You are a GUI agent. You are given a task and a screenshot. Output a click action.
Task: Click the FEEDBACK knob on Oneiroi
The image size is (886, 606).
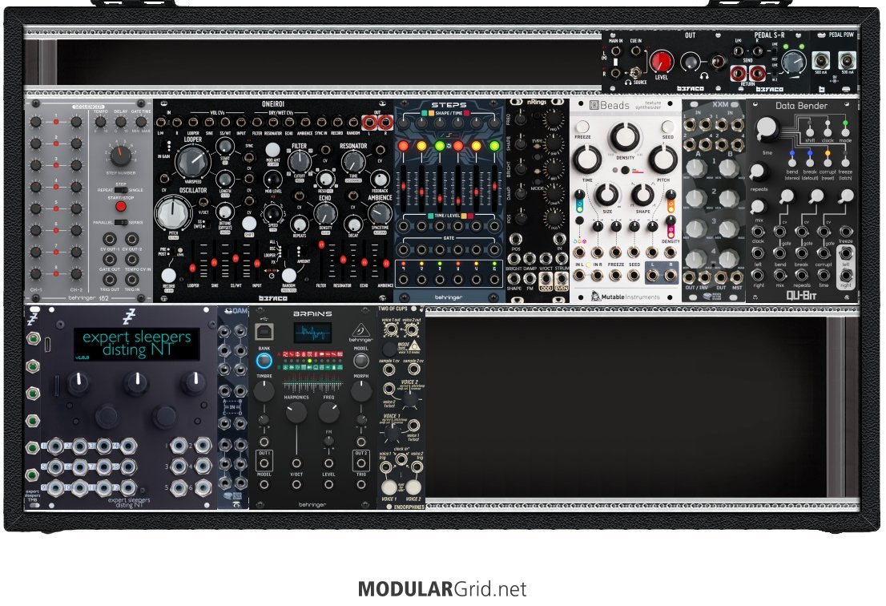(x=380, y=179)
